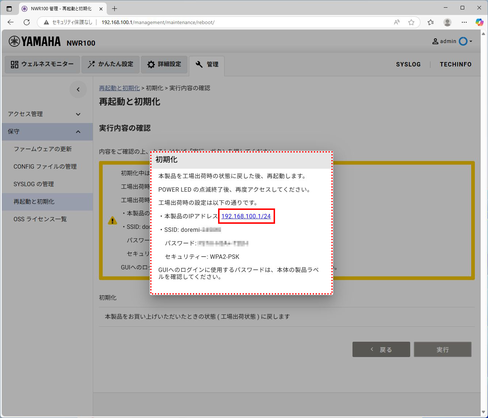This screenshot has width=488, height=418.
Task: Switch to the SYSLOG view
Action: click(x=408, y=64)
